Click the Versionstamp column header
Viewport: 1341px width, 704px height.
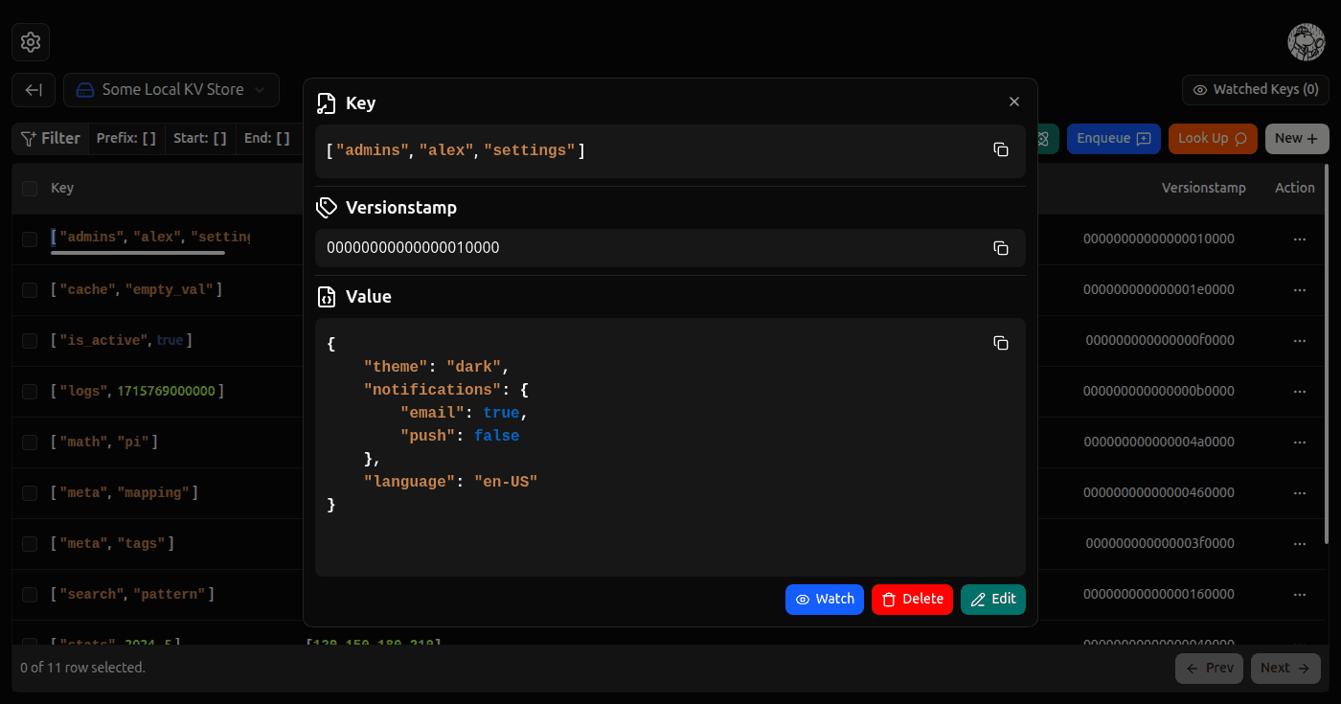pyautogui.click(x=1204, y=189)
